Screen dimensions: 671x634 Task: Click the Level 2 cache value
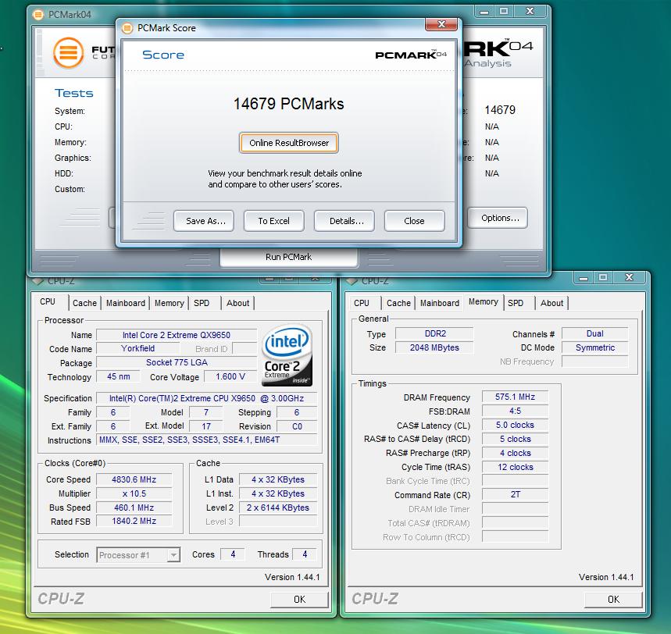click(x=278, y=508)
